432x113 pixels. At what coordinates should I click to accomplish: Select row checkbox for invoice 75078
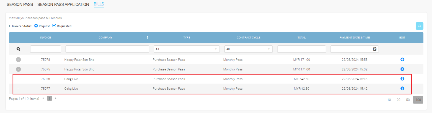tap(18, 60)
